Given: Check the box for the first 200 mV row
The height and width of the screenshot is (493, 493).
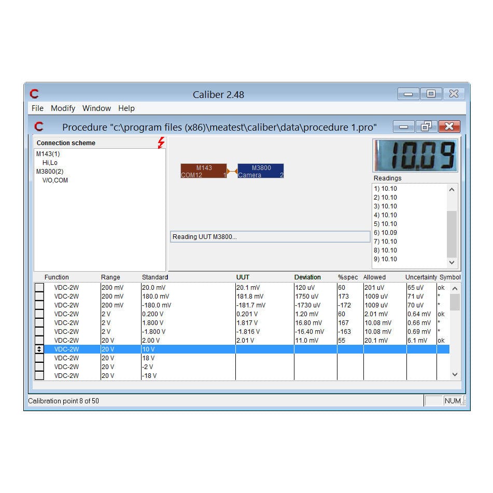Looking at the screenshot, I should pyautogui.click(x=39, y=287).
